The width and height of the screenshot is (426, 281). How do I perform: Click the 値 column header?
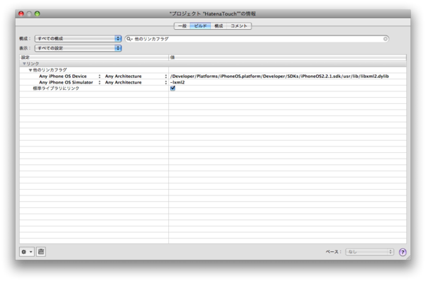[x=288, y=57]
